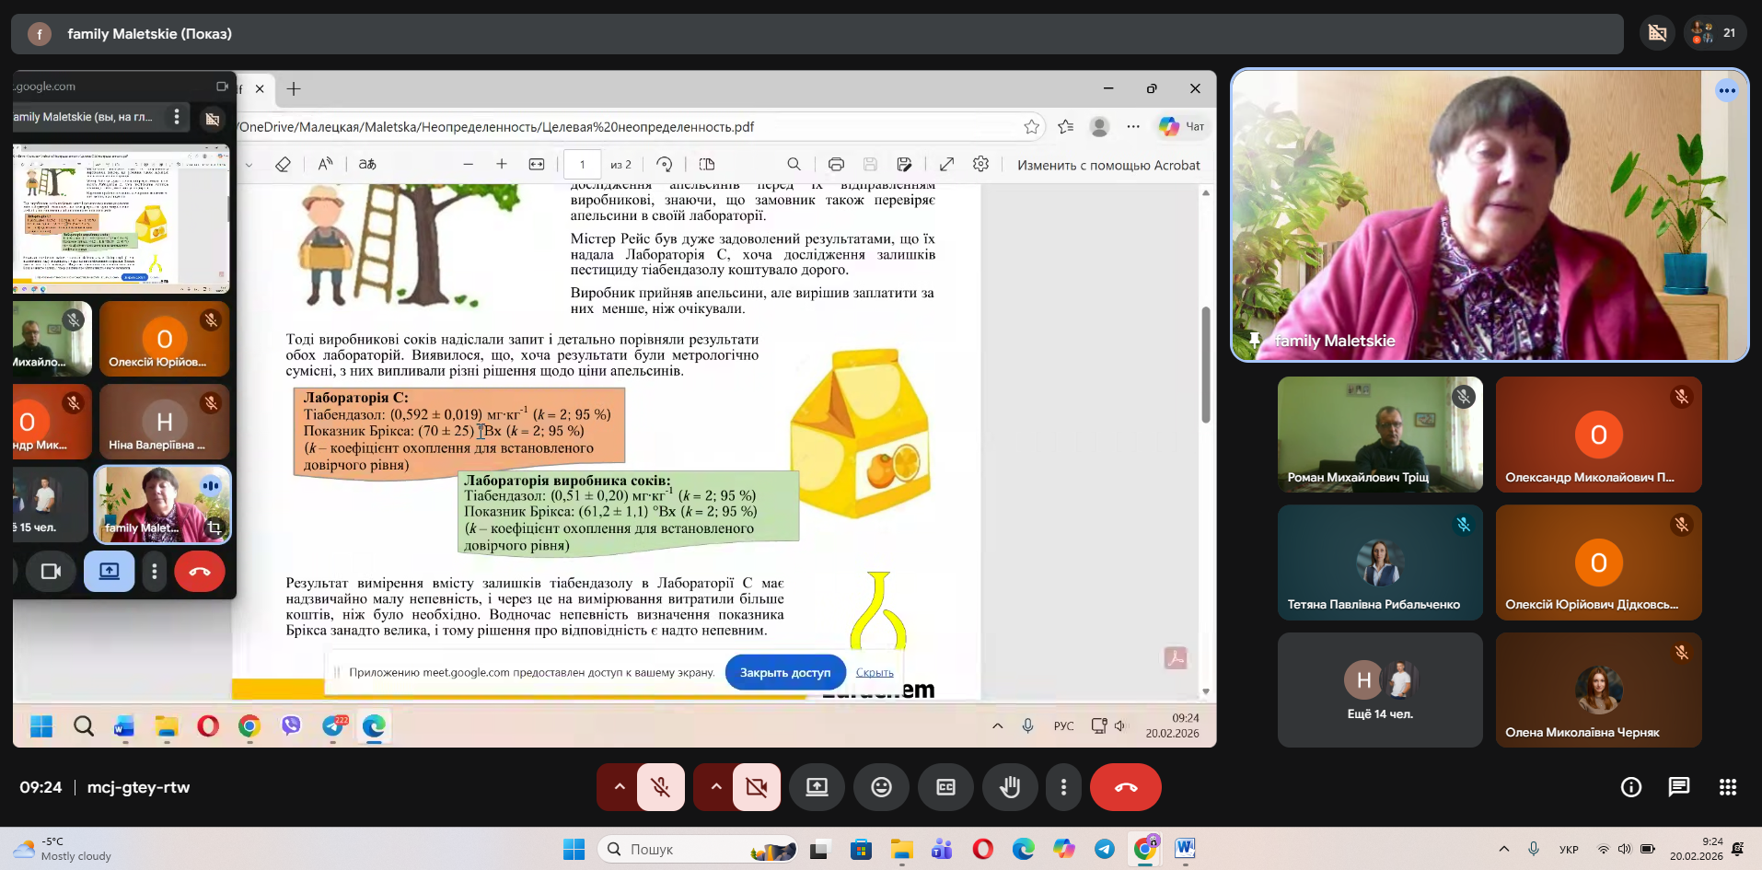Switch to Word from the Windows taskbar
Screen dimensions: 1762x870
click(x=1185, y=849)
